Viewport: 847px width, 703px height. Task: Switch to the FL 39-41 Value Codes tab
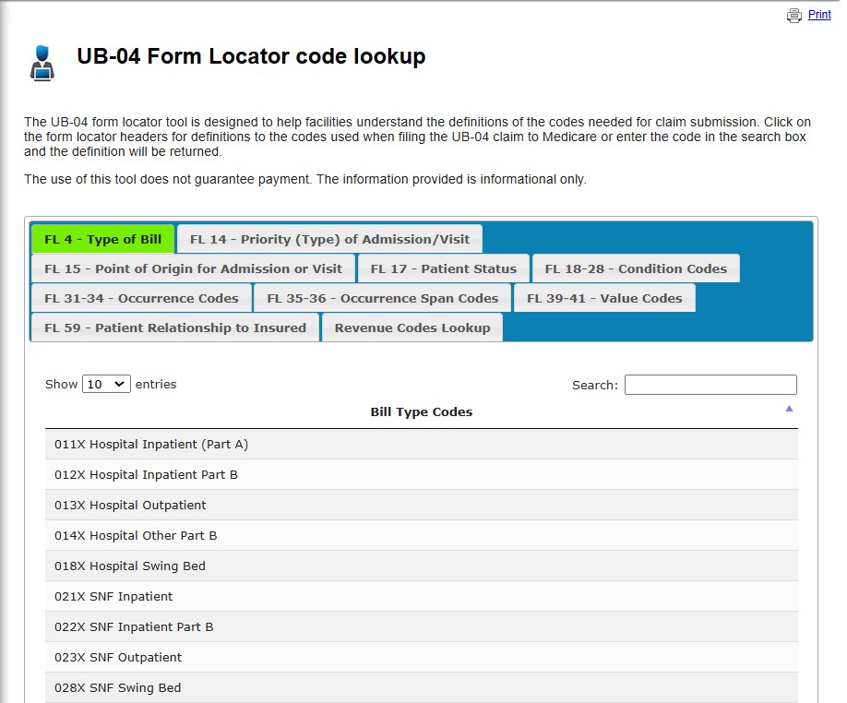coord(604,297)
